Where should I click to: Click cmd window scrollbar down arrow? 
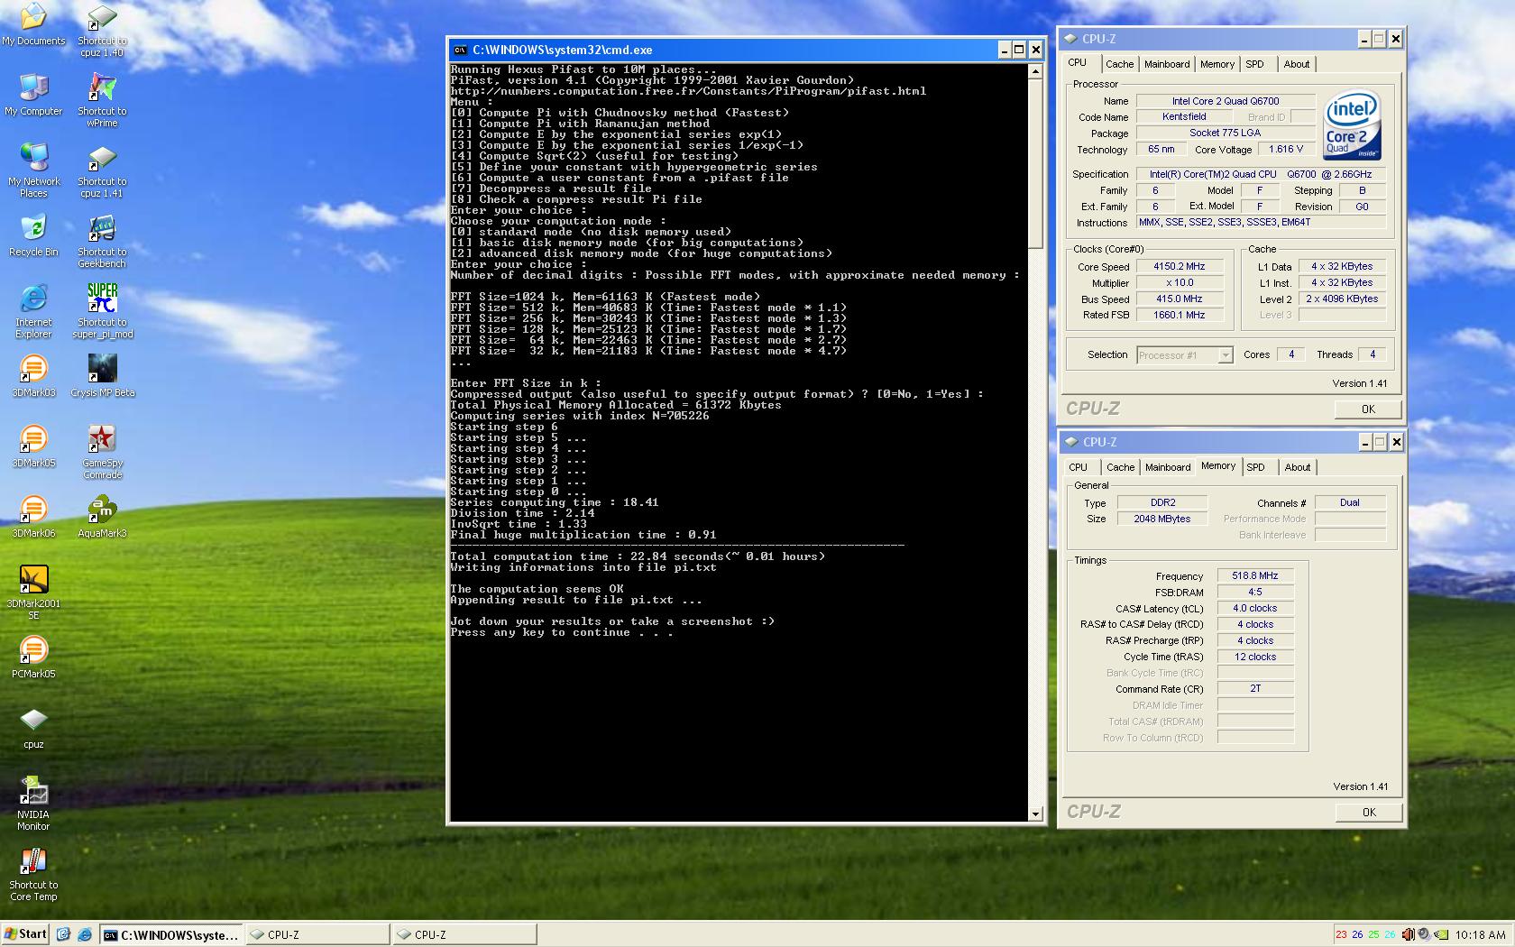[x=1035, y=814]
